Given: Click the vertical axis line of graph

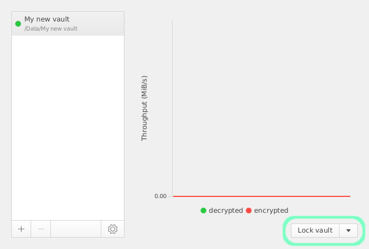Looking at the screenshot, I should [173, 108].
